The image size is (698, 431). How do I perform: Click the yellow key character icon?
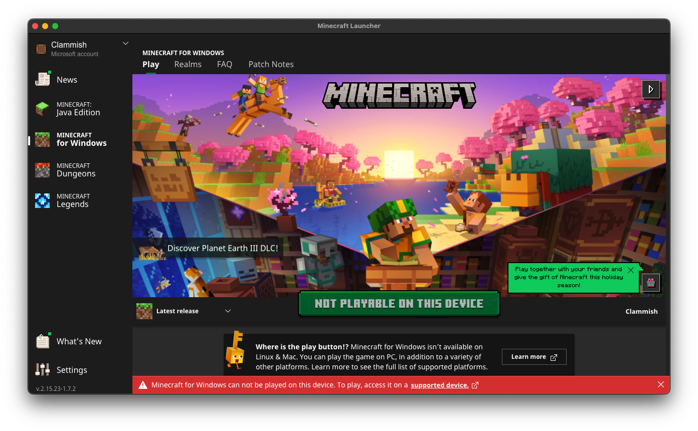pos(235,350)
